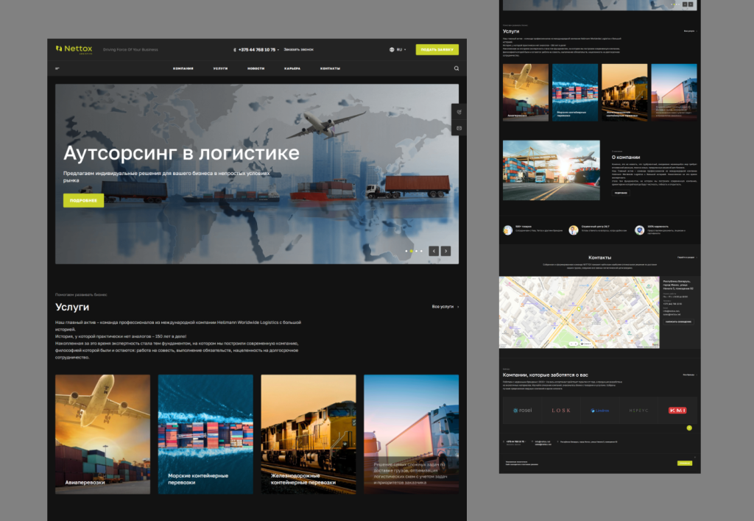The width and height of the screenshot is (754, 521).
Task: Go to previous slide with left arrow
Action: (x=434, y=251)
